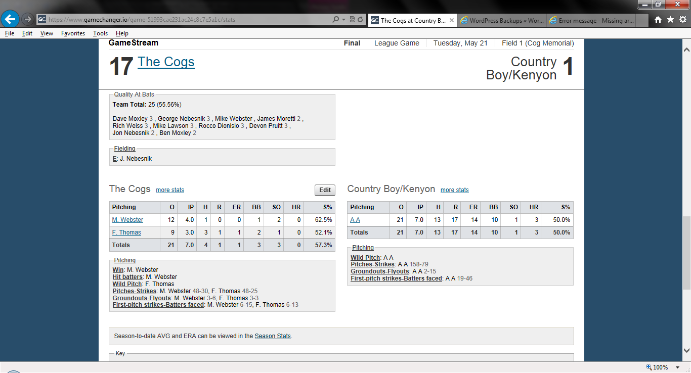Click the search magnifier icon in address bar
This screenshot has height=373, width=691.
pyautogui.click(x=335, y=20)
